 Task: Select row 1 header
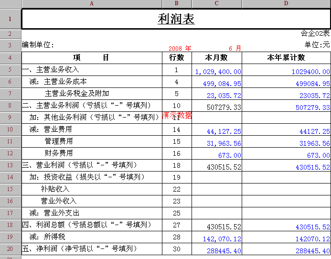point(11,19)
